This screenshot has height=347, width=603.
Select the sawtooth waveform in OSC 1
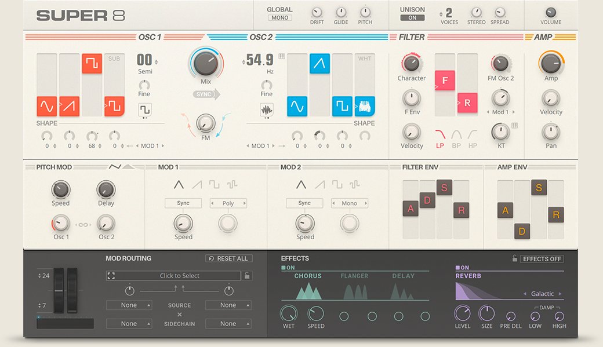[x=69, y=107]
